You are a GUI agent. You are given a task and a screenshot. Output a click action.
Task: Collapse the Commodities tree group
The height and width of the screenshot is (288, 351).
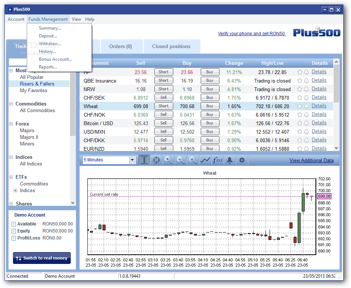(x=11, y=104)
